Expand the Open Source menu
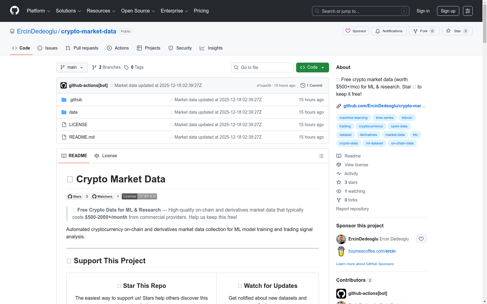This screenshot has height=304, width=487. pyautogui.click(x=138, y=11)
